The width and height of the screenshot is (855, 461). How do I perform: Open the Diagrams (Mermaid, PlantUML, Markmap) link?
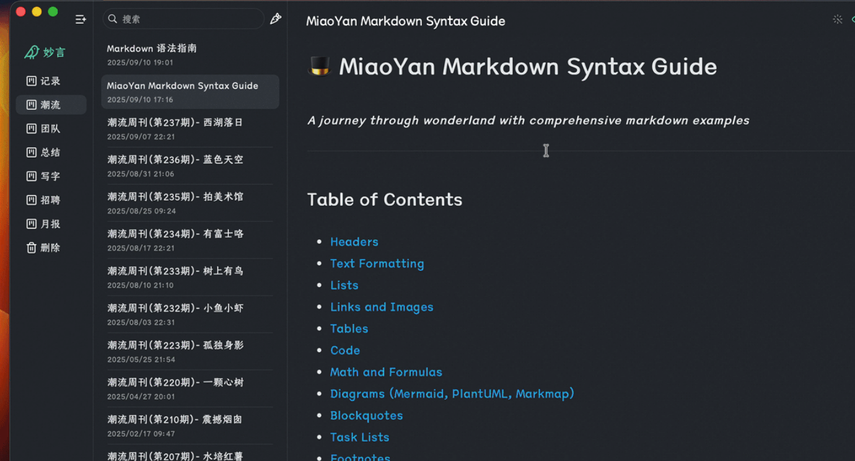tap(452, 393)
